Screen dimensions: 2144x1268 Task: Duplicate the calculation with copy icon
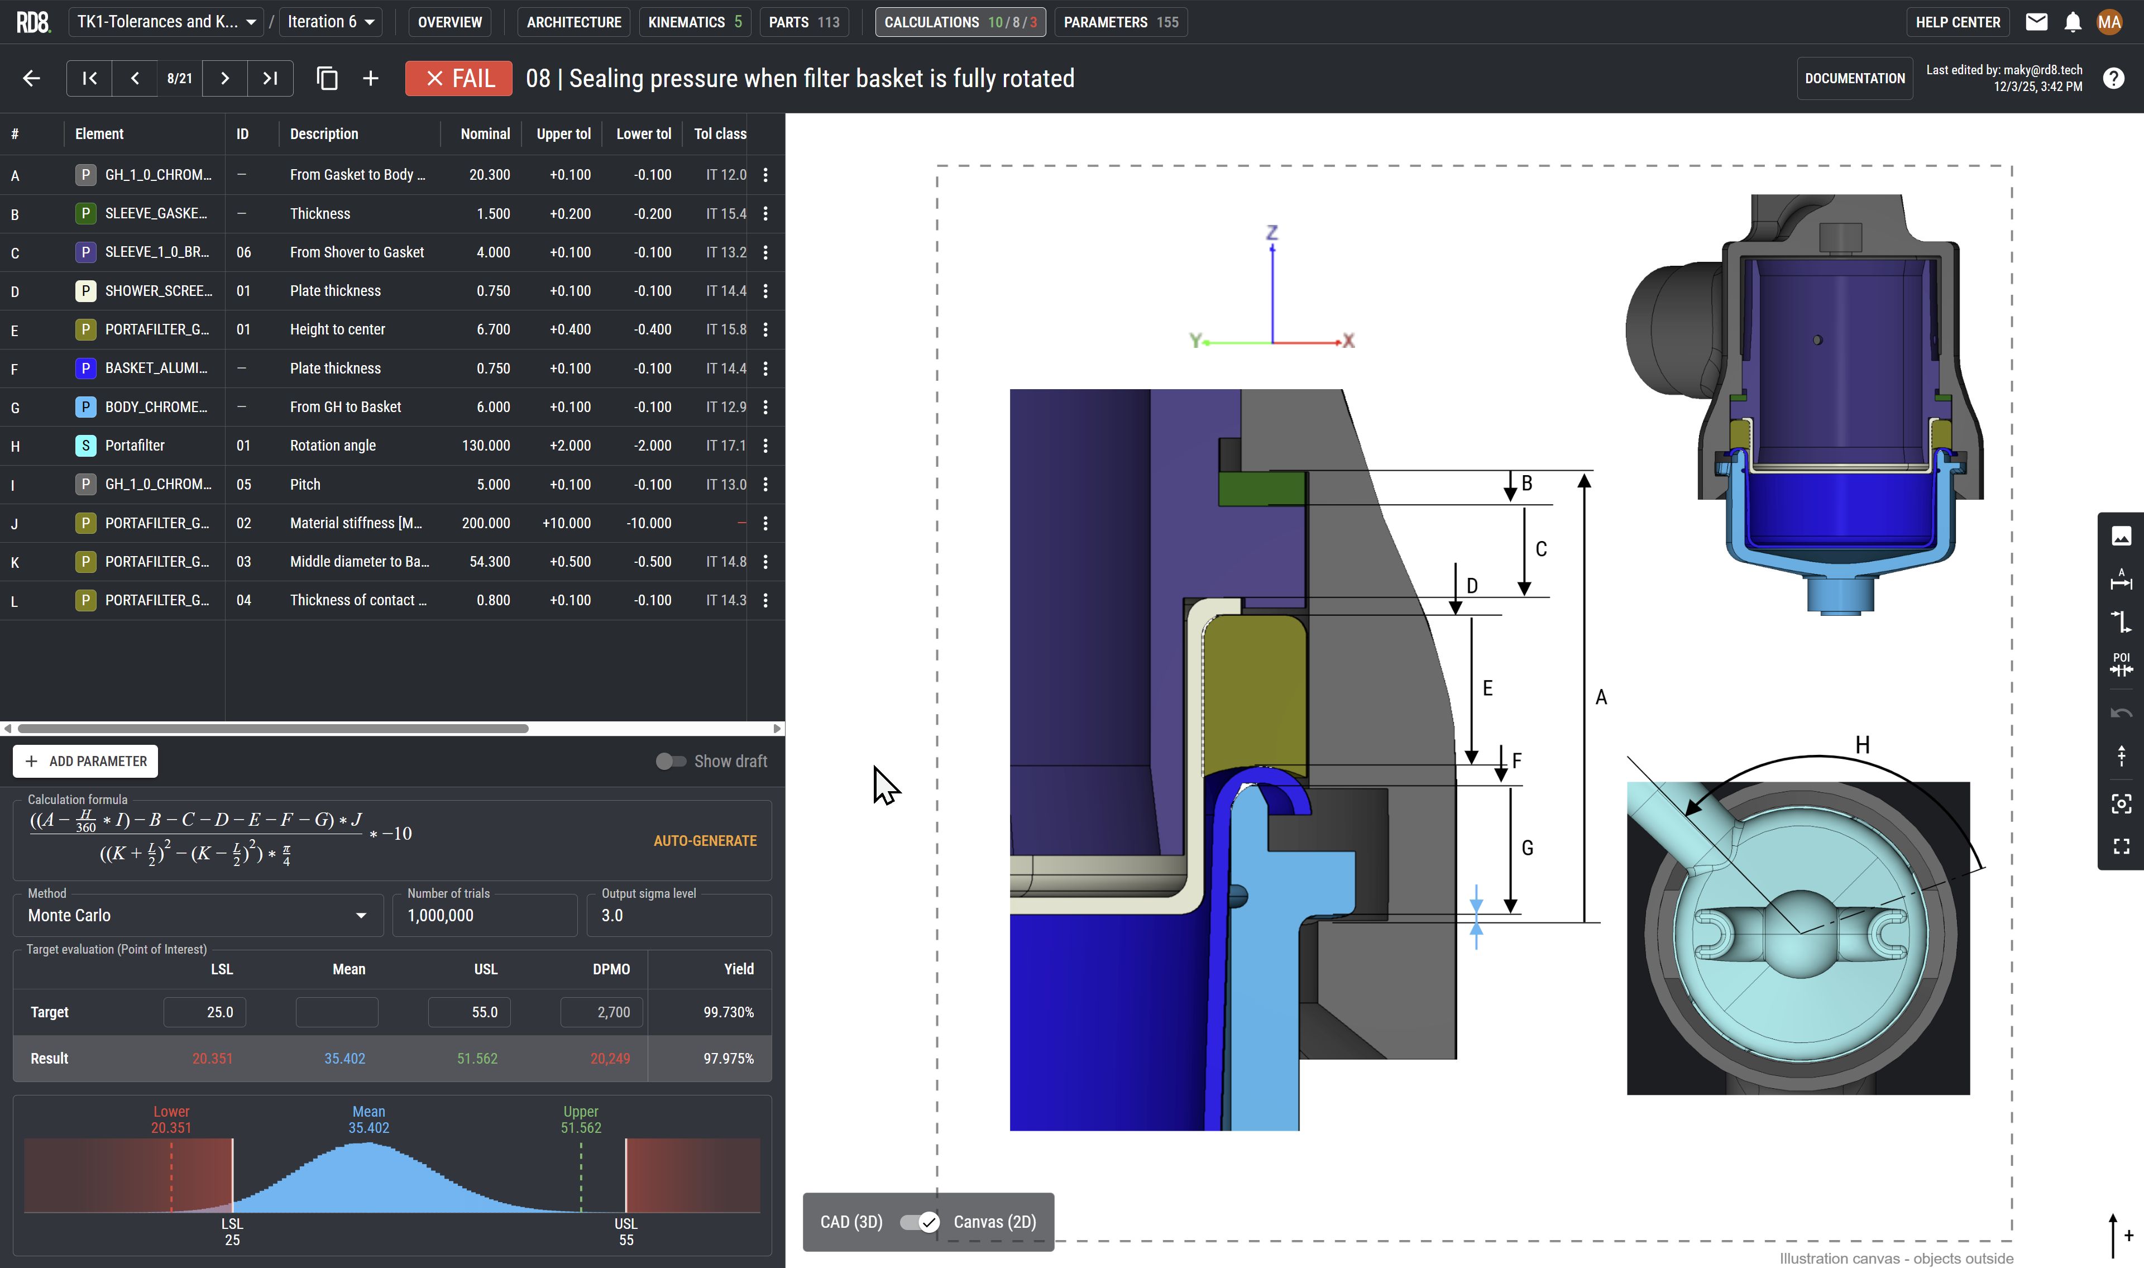click(x=327, y=79)
